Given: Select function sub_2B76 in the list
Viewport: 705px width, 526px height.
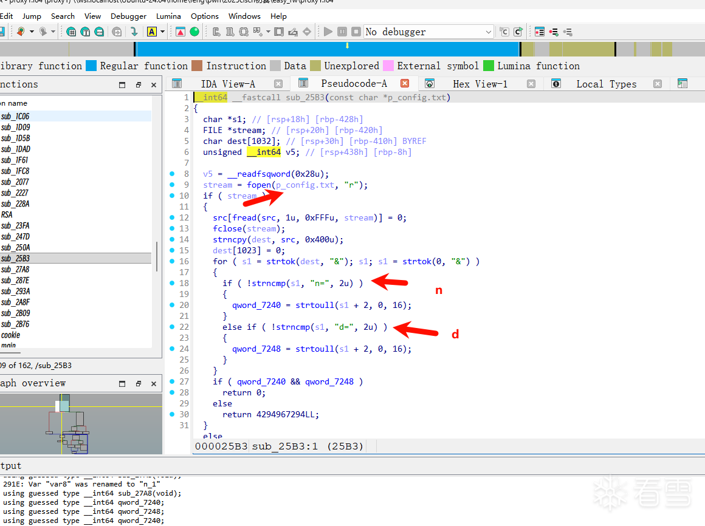Looking at the screenshot, I should pos(75,324).
